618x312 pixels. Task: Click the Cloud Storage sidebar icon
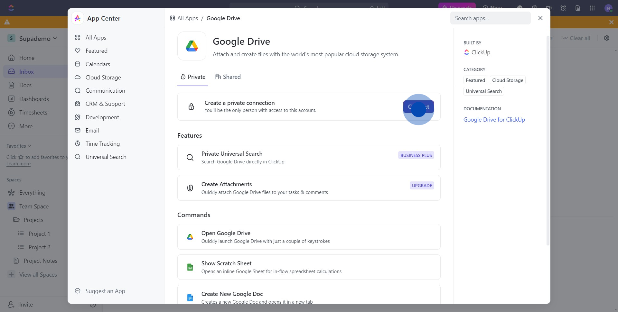78,78
